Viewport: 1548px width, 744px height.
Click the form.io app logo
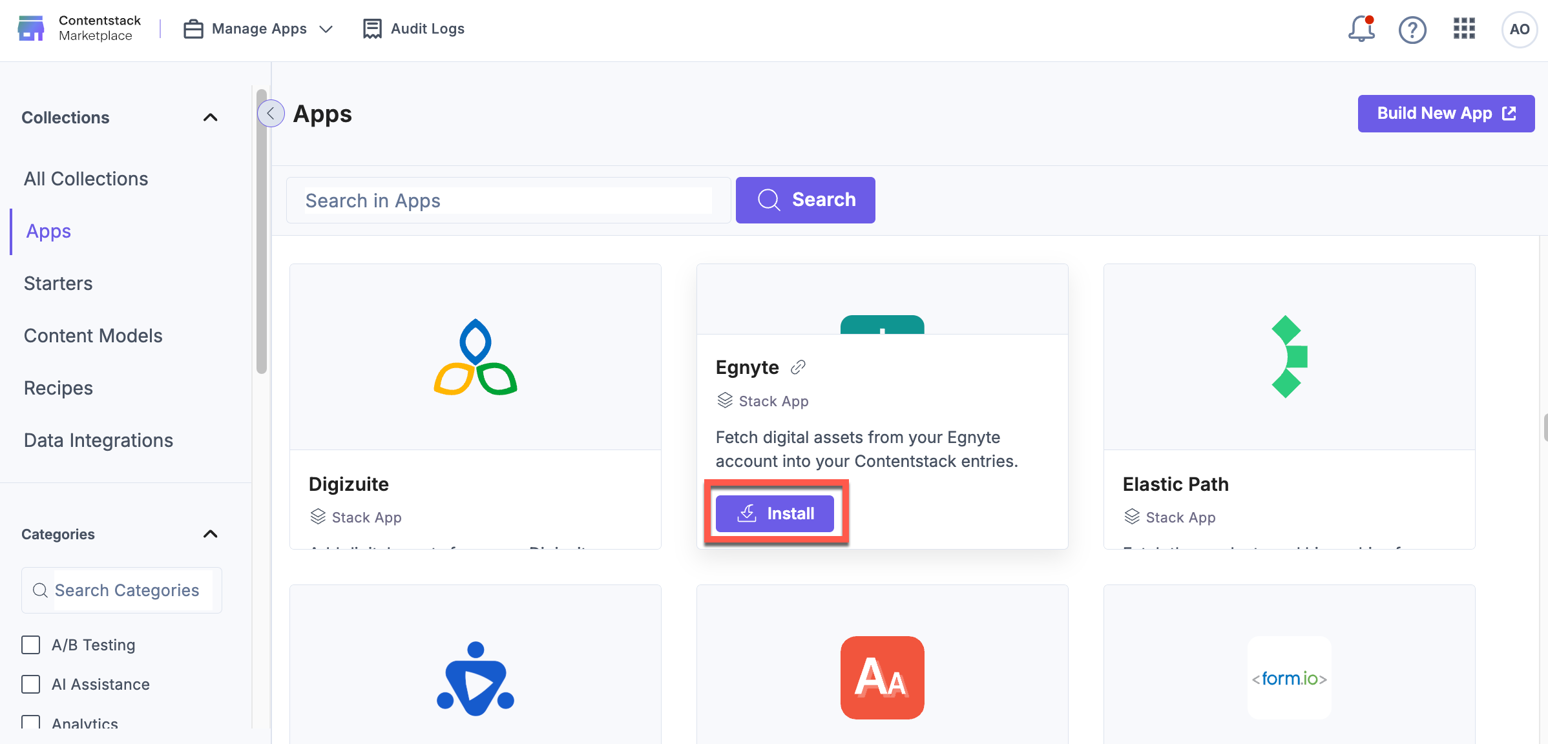[1289, 678]
